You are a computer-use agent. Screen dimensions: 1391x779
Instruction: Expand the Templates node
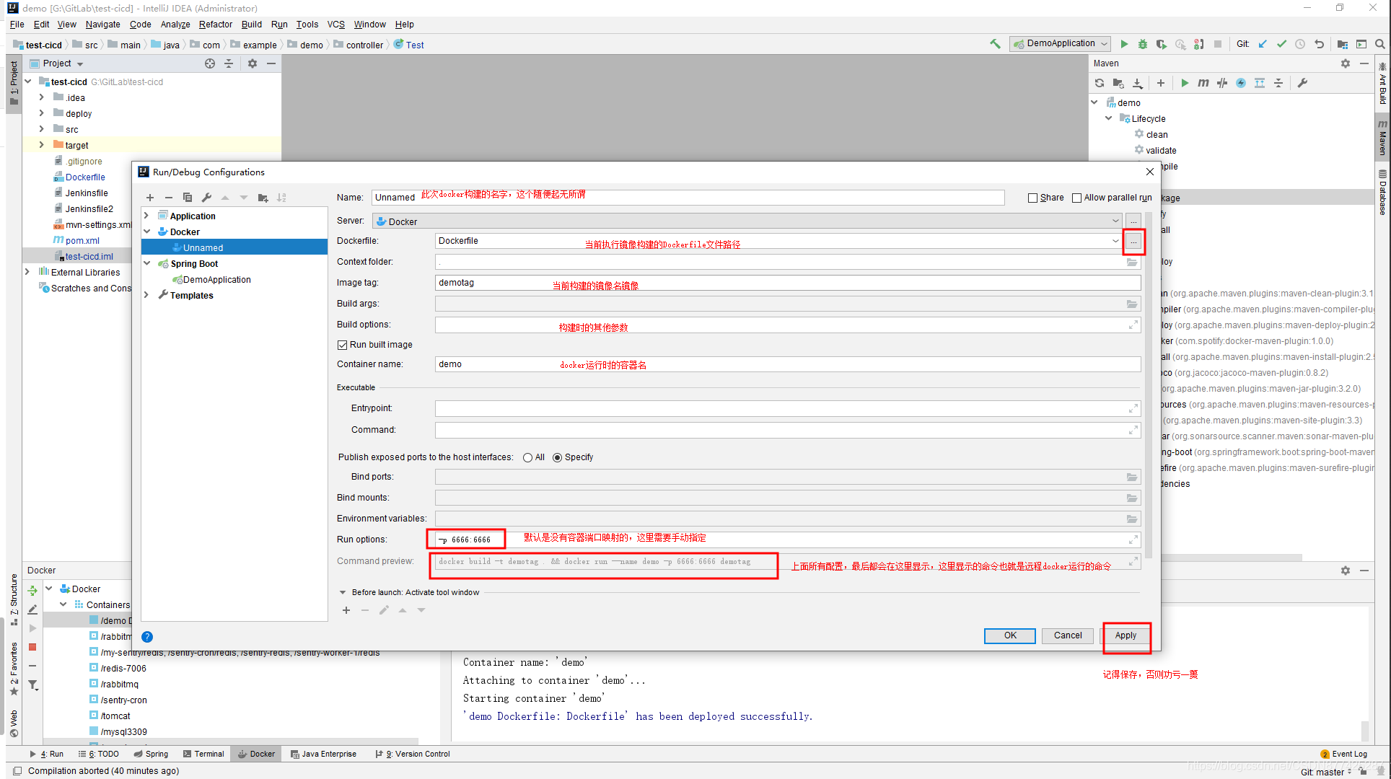click(147, 295)
